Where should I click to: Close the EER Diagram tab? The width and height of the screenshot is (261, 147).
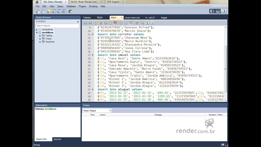pyautogui.click(x=123, y=2)
